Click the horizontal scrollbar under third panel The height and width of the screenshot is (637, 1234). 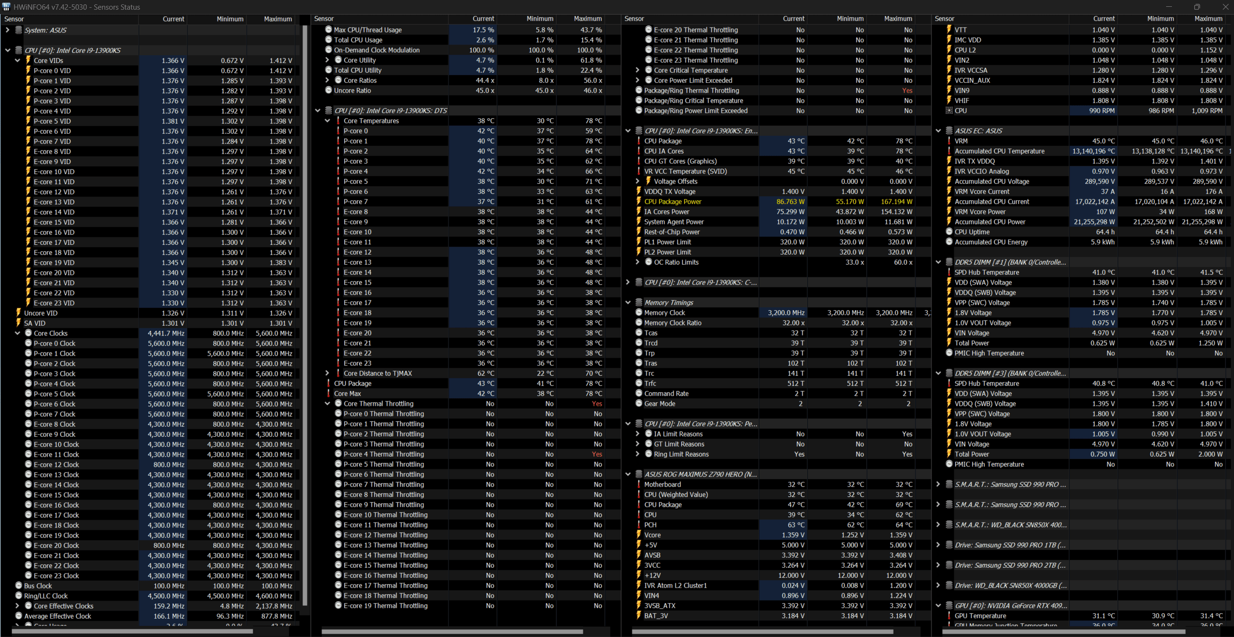(x=762, y=632)
